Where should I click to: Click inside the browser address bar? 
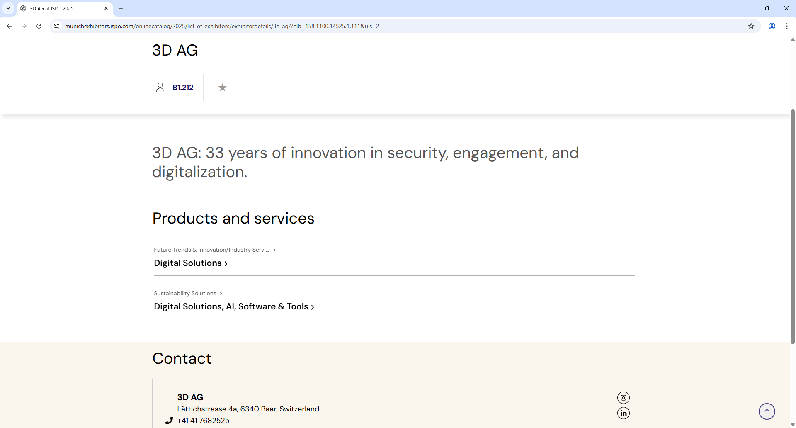tap(249, 26)
